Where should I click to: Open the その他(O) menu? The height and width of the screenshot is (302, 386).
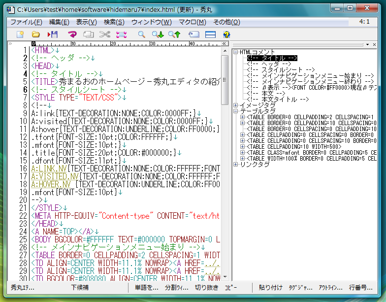[226, 22]
